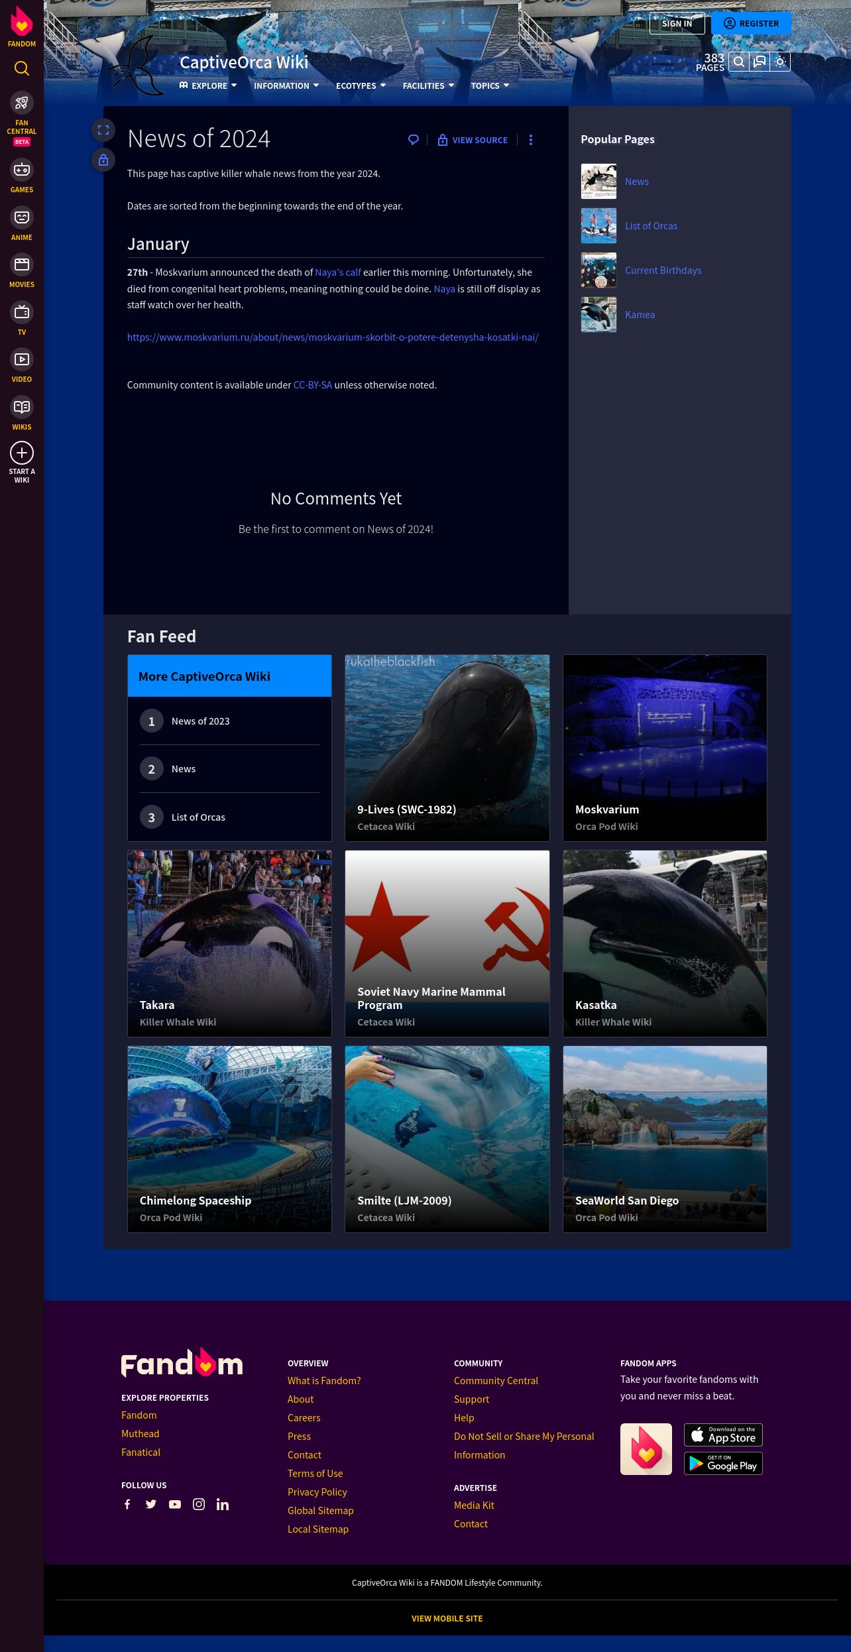The height and width of the screenshot is (1652, 851).
Task: Open the 9-Lives (SWC-1982) card
Action: tap(447, 748)
